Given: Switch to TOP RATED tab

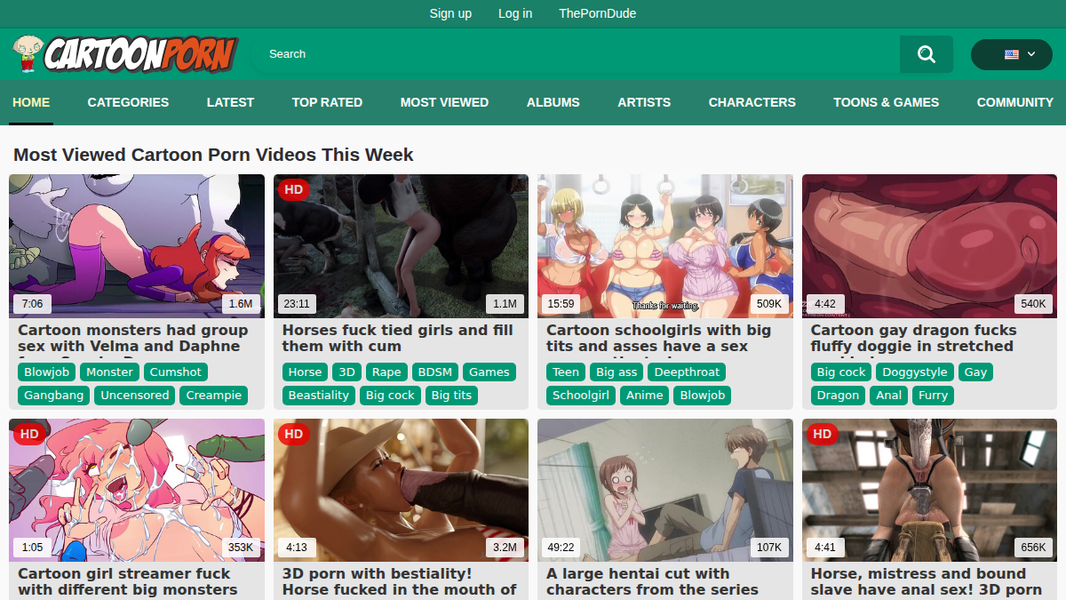Looking at the screenshot, I should tap(327, 102).
